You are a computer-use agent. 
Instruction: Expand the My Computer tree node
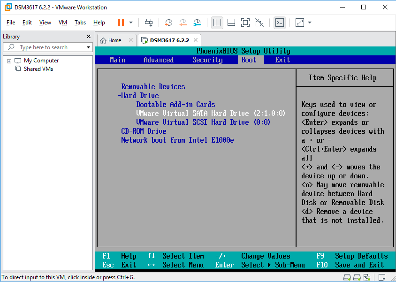click(9, 61)
